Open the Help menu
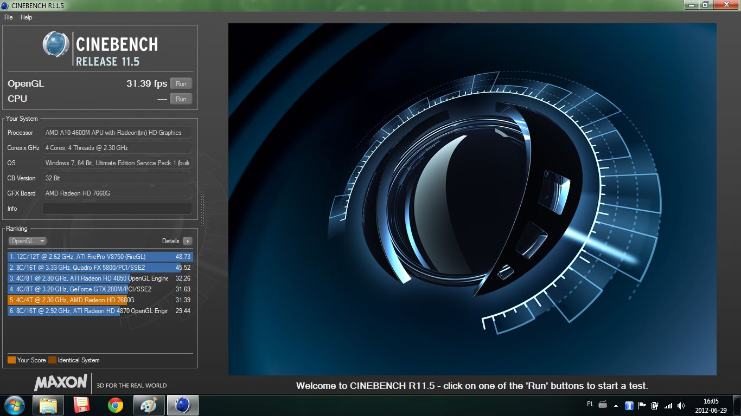The width and height of the screenshot is (741, 416). pos(27,17)
